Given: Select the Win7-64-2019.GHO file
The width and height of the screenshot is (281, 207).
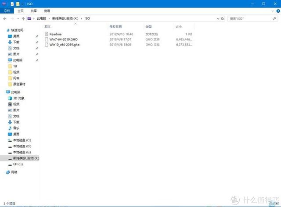Looking at the screenshot, I should tap(63, 39).
